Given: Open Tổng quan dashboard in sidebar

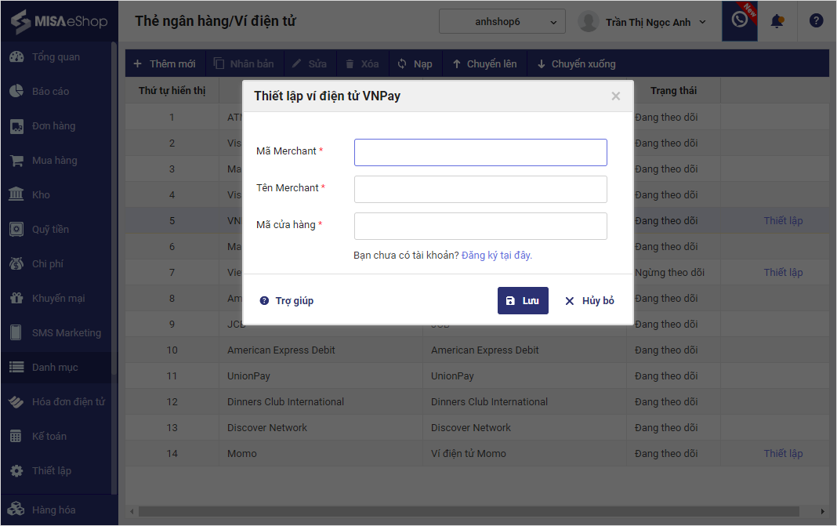Looking at the screenshot, I should [x=56, y=57].
